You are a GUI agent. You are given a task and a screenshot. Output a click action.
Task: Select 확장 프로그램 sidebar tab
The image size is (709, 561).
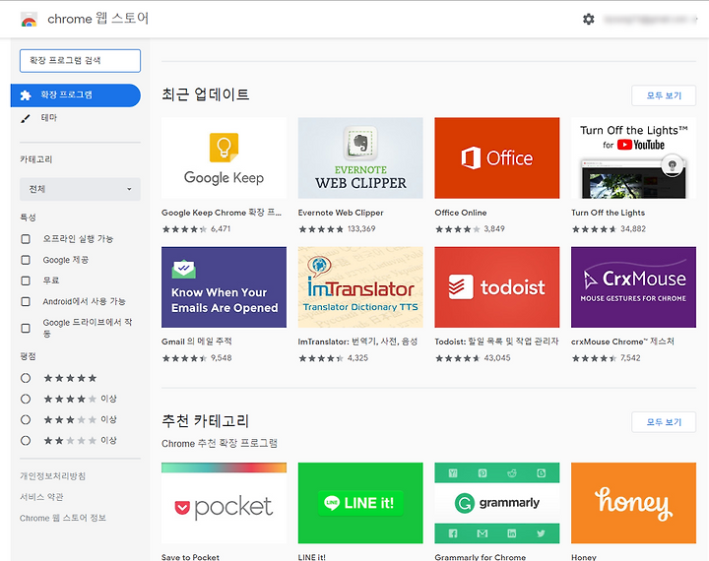click(76, 94)
